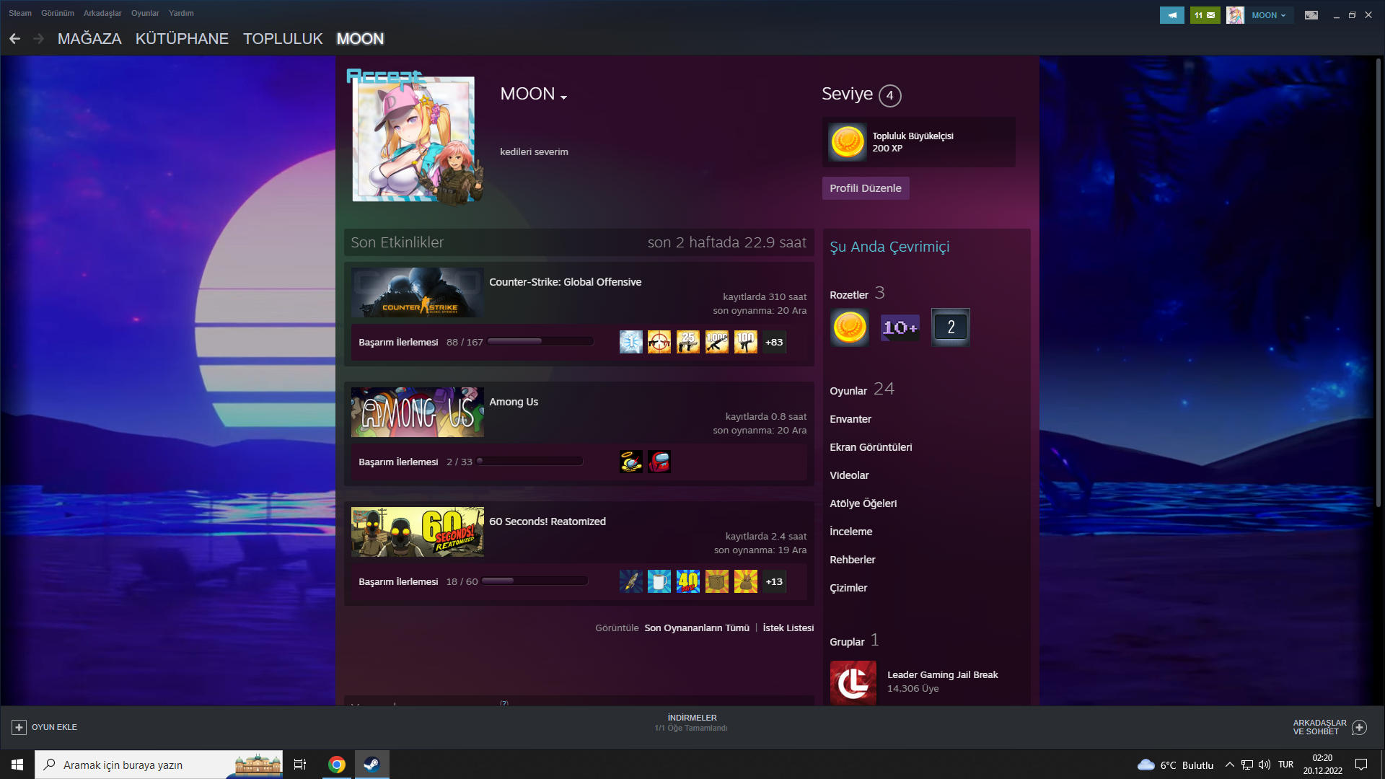
Task: Click the CS:GO 1000 achievement icon
Action: click(x=716, y=342)
